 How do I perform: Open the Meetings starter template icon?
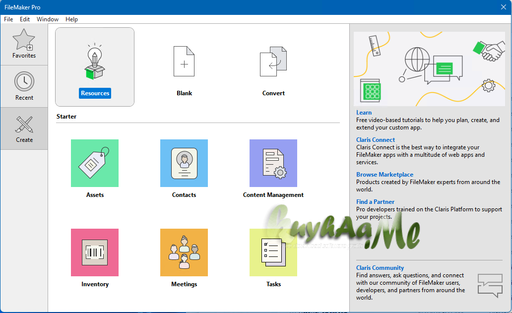click(x=184, y=252)
